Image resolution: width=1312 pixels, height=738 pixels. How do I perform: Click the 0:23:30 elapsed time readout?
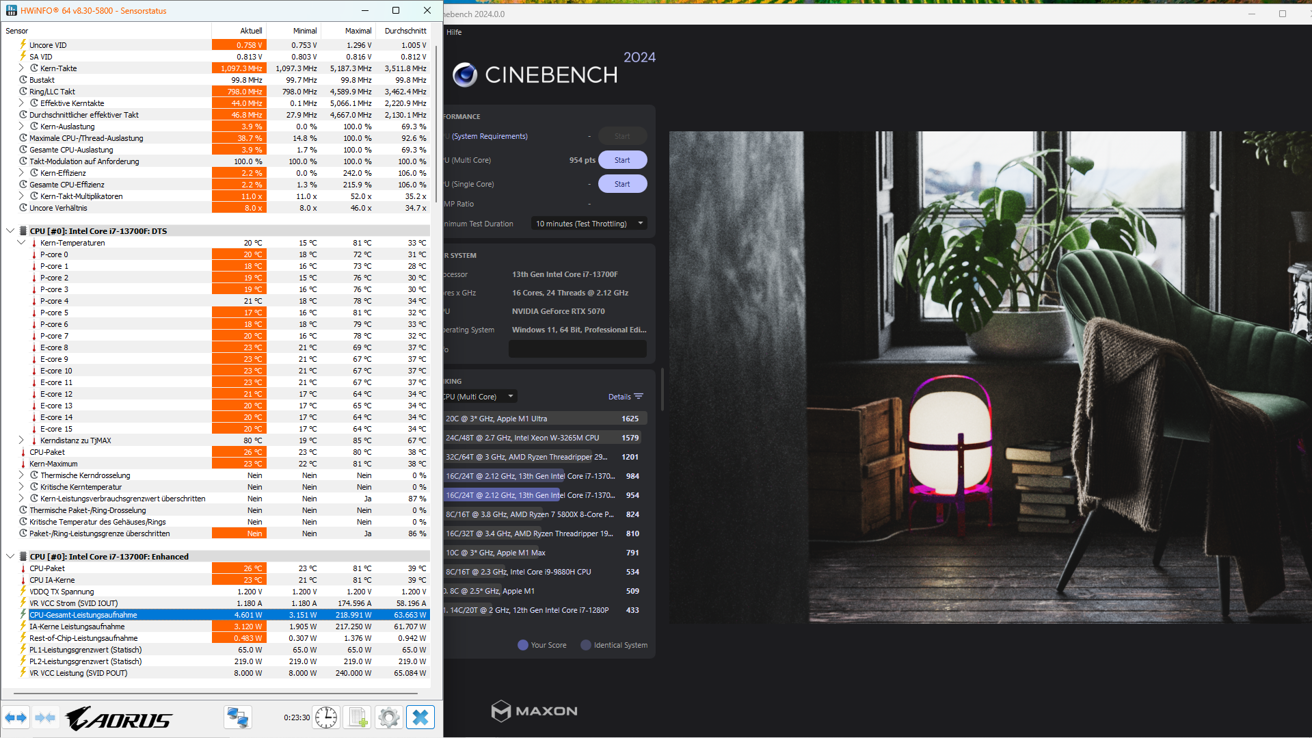coord(297,717)
